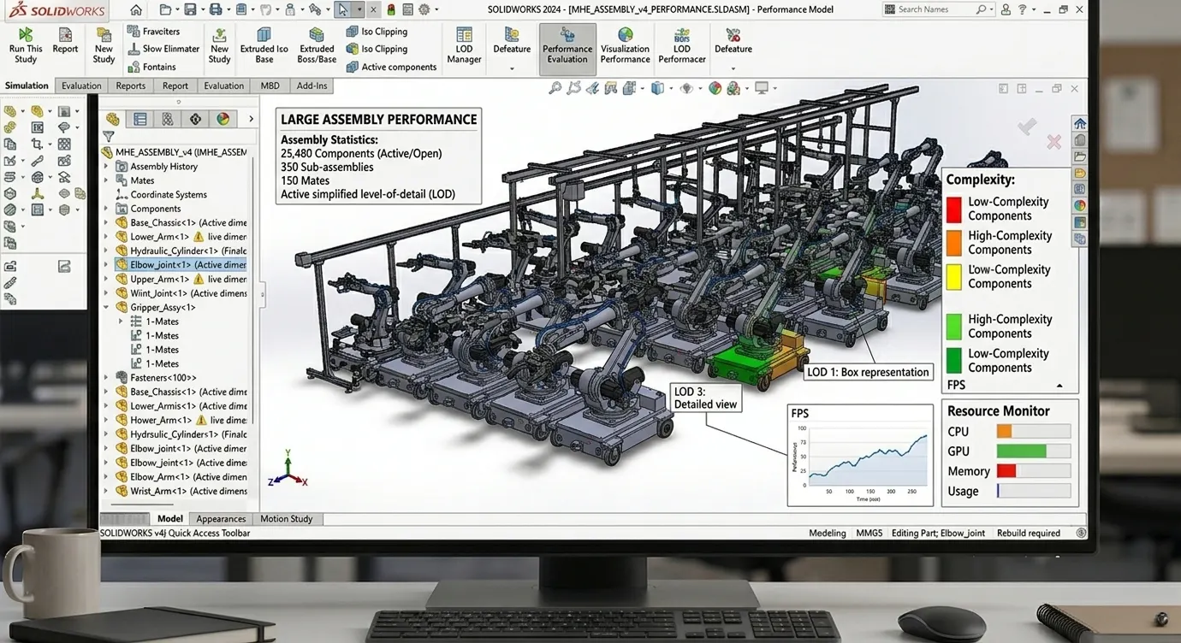The width and height of the screenshot is (1181, 643).
Task: Switch to the Simulation ribbon tab
Action: pos(27,86)
